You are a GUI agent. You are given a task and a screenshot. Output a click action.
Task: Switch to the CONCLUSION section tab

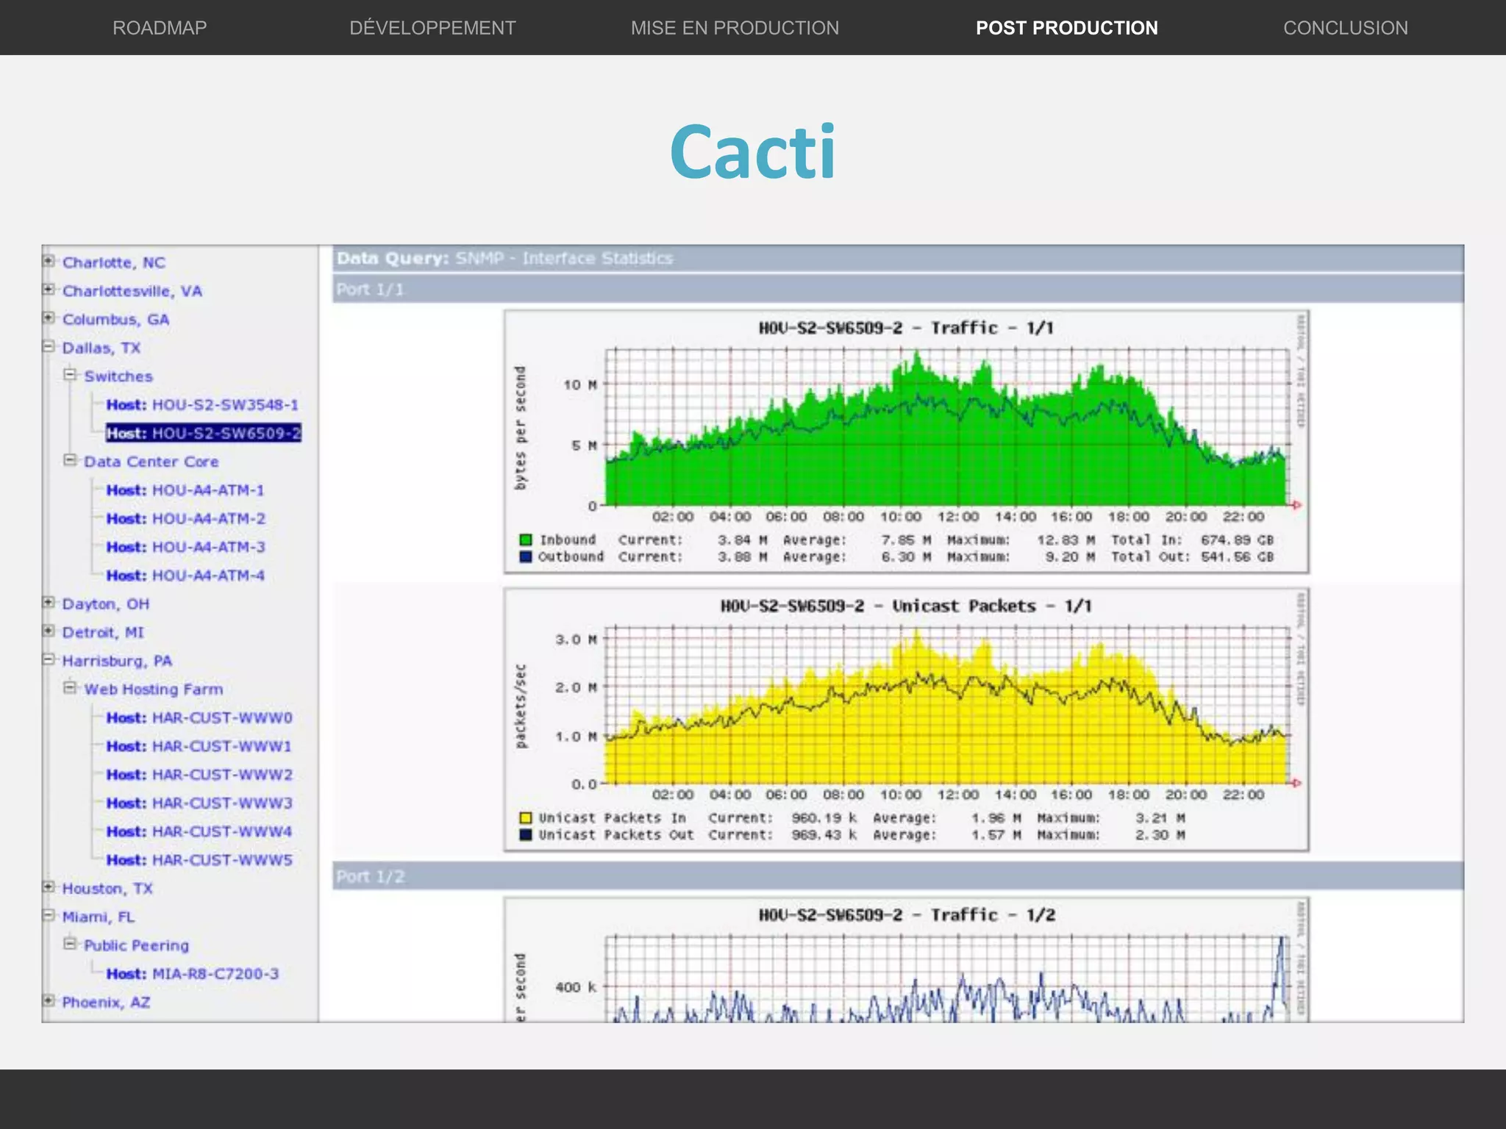pos(1345,28)
